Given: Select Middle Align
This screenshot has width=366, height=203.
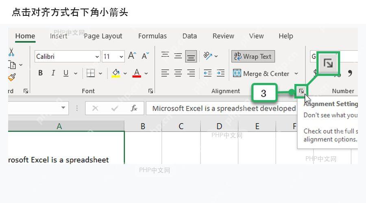Looking at the screenshot, I should (x=178, y=56).
